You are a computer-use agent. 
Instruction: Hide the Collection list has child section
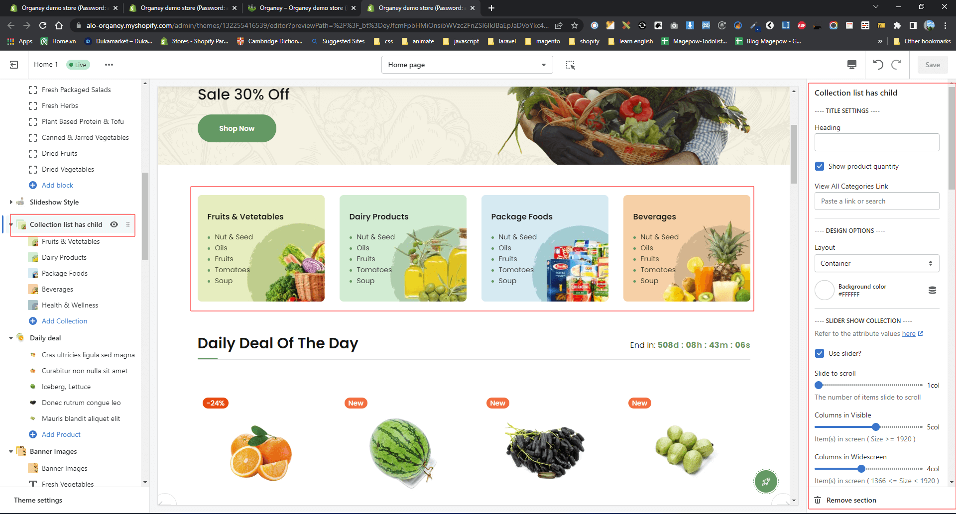(114, 224)
